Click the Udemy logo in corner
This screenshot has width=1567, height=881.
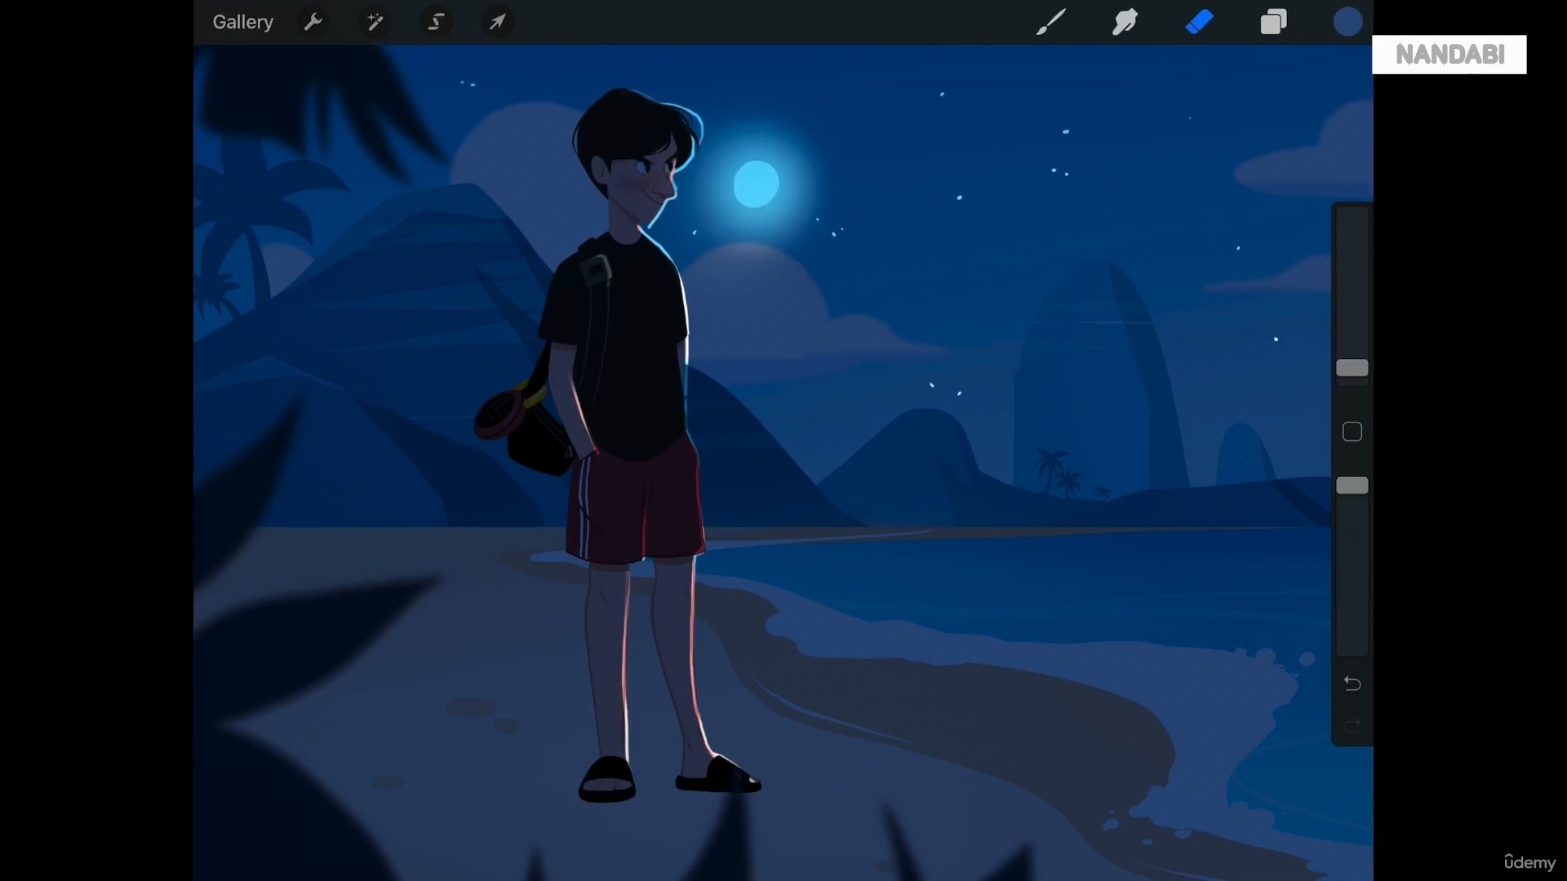coord(1529,862)
